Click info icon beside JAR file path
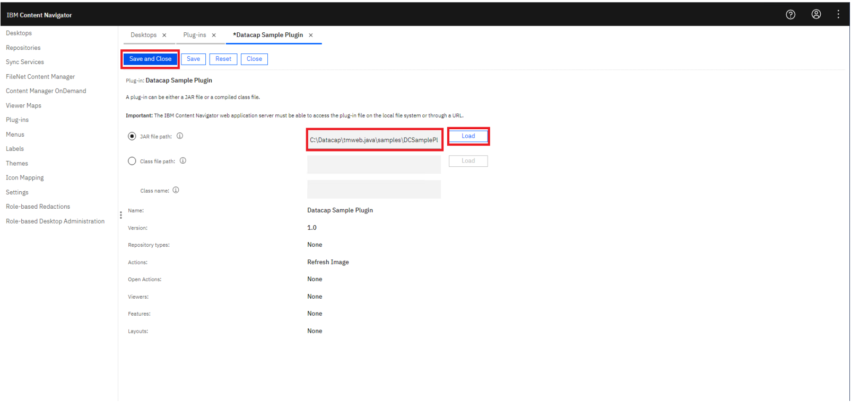This screenshot has width=851, height=411. (x=180, y=136)
